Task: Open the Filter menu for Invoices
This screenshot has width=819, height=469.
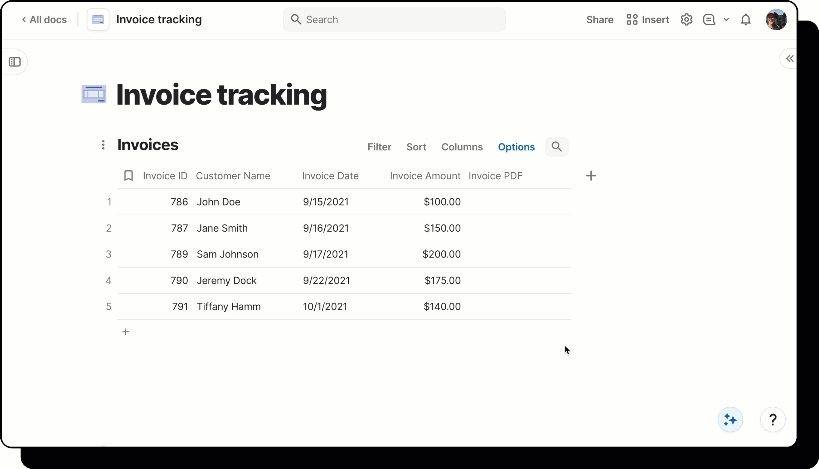Action: (x=379, y=147)
